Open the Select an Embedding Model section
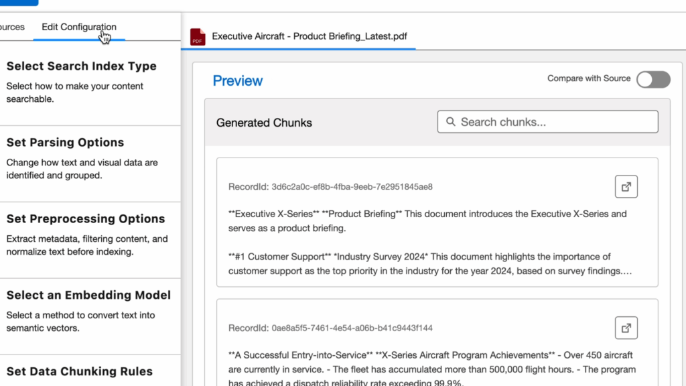The image size is (686, 386). [88, 296]
